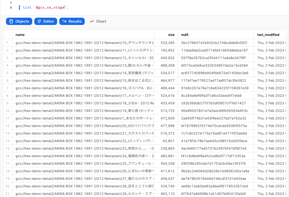This screenshot has height=197, width=289.
Task: Select md5 cell 5bc276b5742e932cb21f4bc8db8c00f2
Action: (x=216, y=43)
